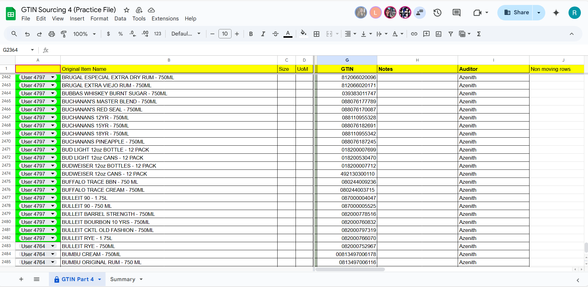Click the borders icon

point(316,34)
